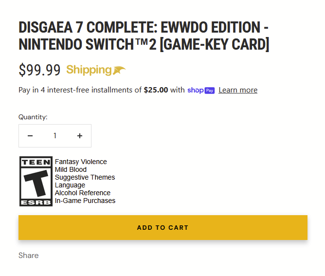Click the Alcohol Reference descriptor
The width and height of the screenshot is (325, 276).
[x=82, y=193]
